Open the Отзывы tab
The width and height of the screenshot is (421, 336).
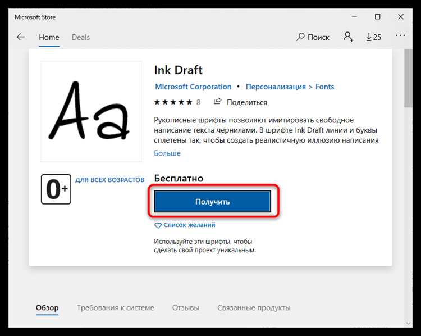[x=186, y=307]
